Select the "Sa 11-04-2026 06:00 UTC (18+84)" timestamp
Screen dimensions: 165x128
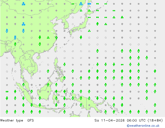(129, 120)
